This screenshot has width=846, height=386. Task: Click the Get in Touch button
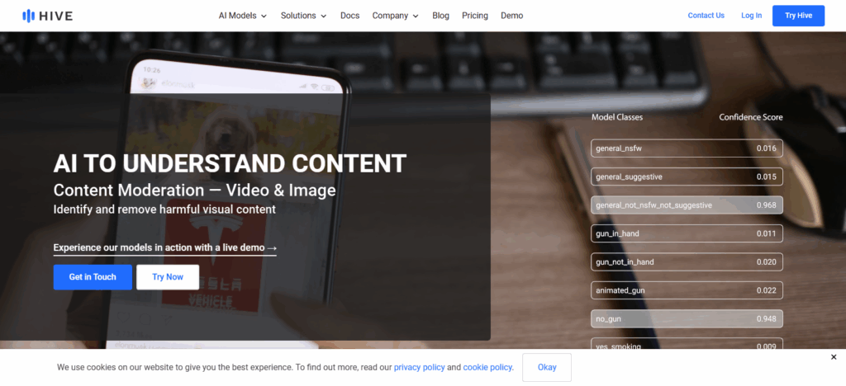[93, 277]
